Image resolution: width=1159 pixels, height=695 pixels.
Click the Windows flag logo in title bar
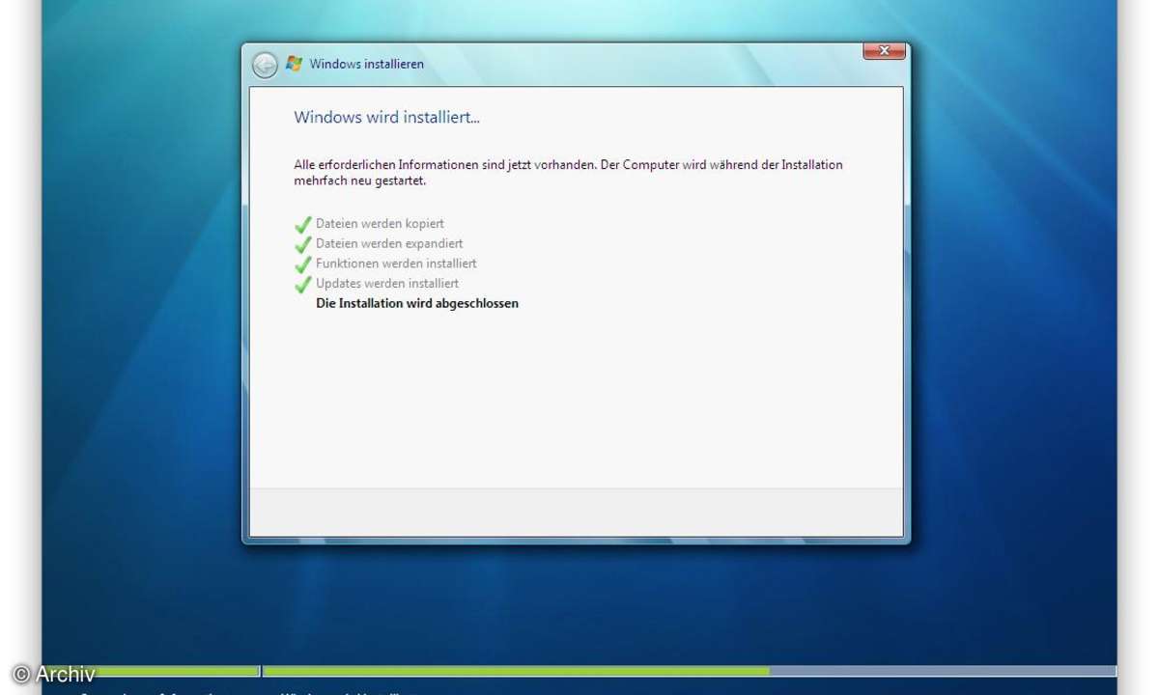pyautogui.click(x=294, y=64)
